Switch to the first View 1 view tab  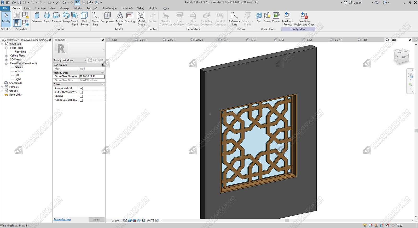pos(143,40)
